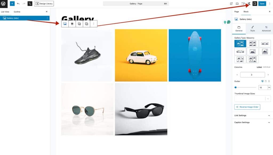
Task: Click the block inserter plus icon
Action: click(12, 3)
